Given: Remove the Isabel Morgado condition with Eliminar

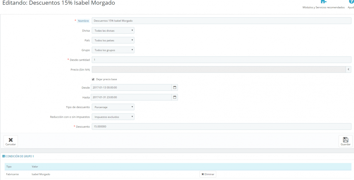Looking at the screenshot, I should click(208, 174).
